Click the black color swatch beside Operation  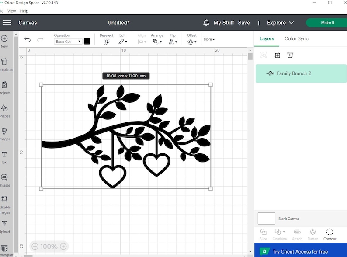coord(87,42)
